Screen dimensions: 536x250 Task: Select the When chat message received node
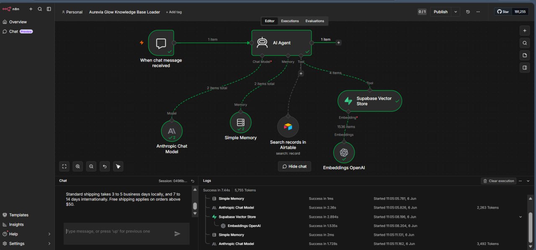161,43
